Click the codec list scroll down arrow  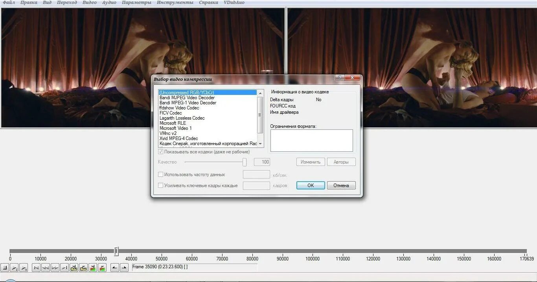(260, 144)
